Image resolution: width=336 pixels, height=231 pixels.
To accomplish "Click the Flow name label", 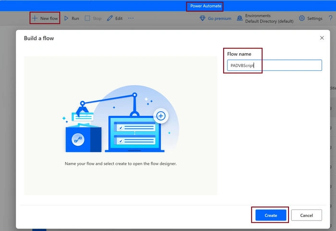I will 239,54.
